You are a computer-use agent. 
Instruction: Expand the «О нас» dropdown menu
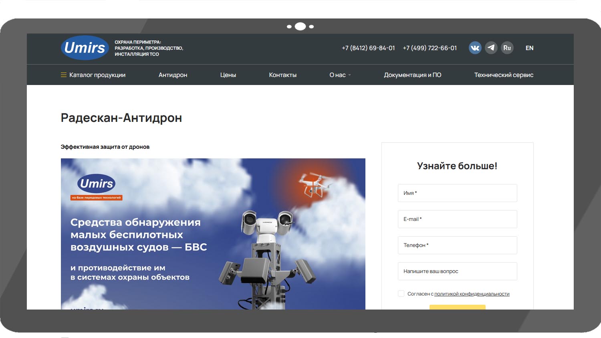point(340,75)
